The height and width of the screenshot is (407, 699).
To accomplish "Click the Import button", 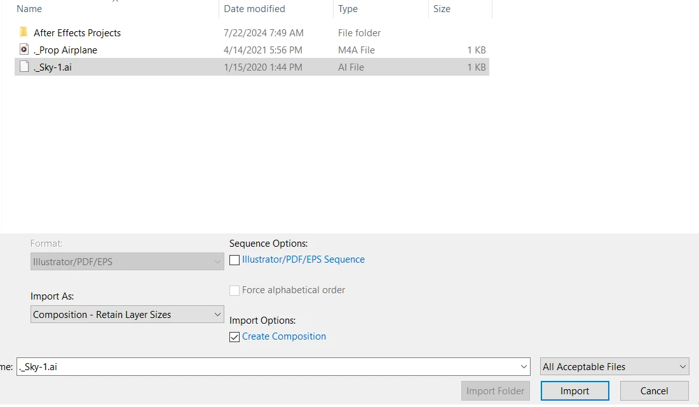I will click(574, 390).
